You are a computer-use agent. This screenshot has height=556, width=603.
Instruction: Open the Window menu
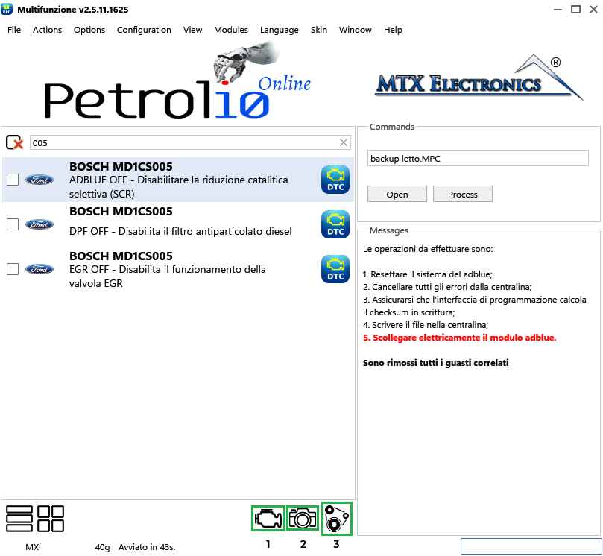(x=356, y=30)
